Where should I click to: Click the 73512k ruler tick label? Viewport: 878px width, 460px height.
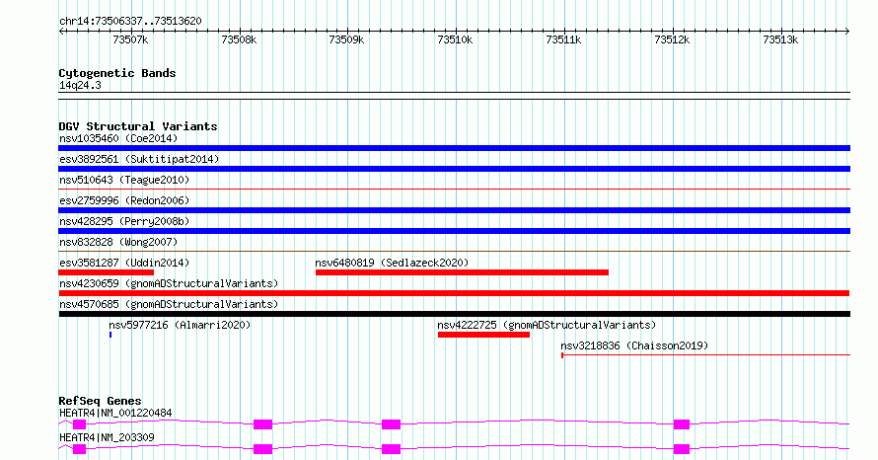tap(672, 39)
